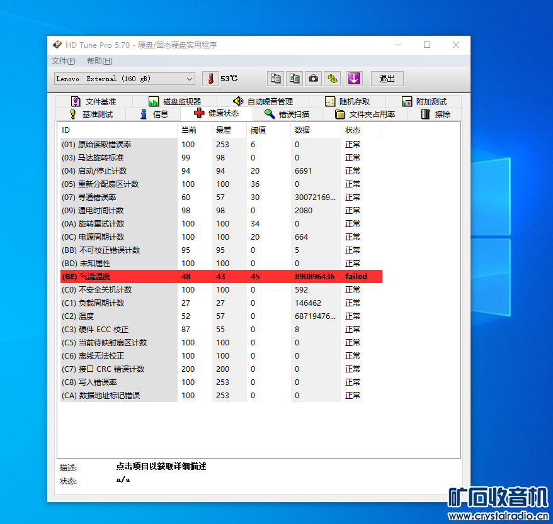This screenshot has height=524, width=553.
Task: Open the 文件(F) menu
Action: [64, 61]
